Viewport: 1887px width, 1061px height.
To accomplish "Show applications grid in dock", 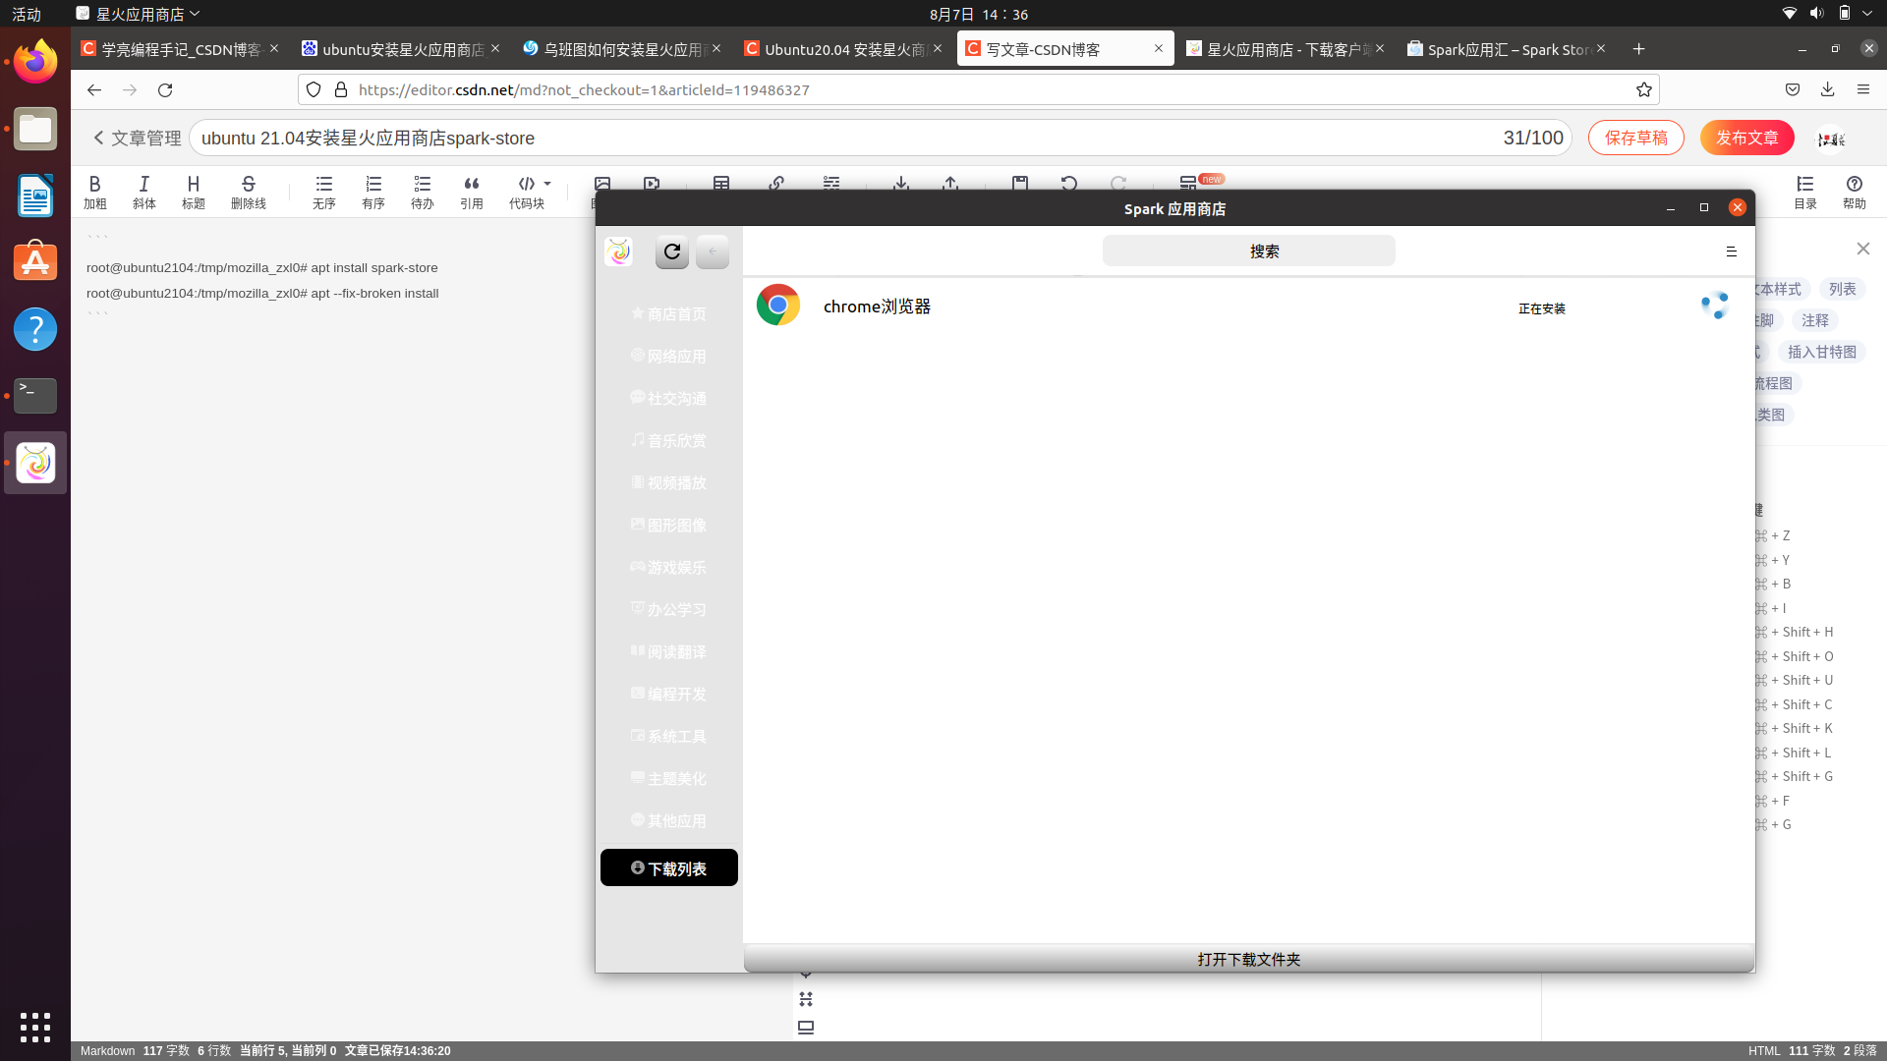I will (35, 1028).
